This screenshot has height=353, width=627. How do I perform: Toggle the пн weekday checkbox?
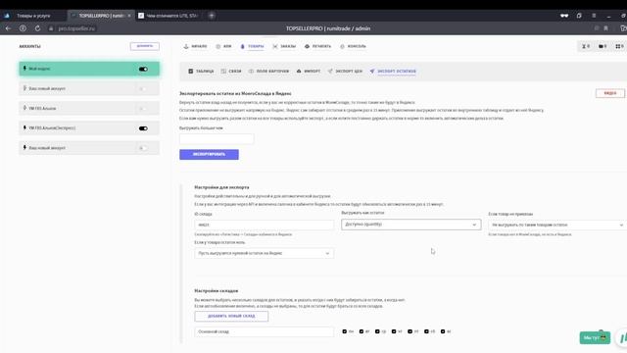(345, 331)
